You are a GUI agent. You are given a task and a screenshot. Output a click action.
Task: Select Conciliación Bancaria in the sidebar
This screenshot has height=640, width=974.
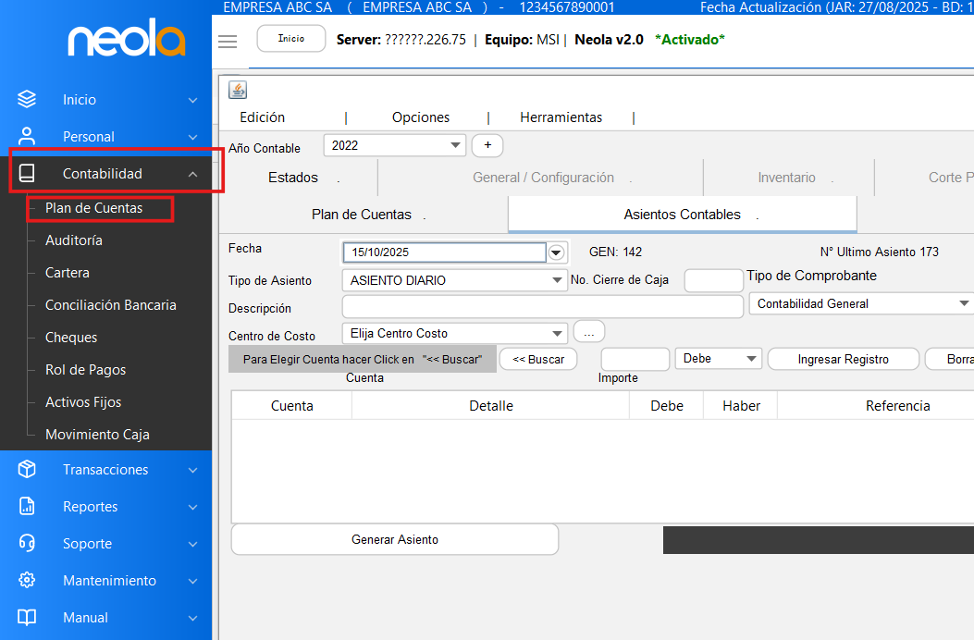(x=110, y=305)
